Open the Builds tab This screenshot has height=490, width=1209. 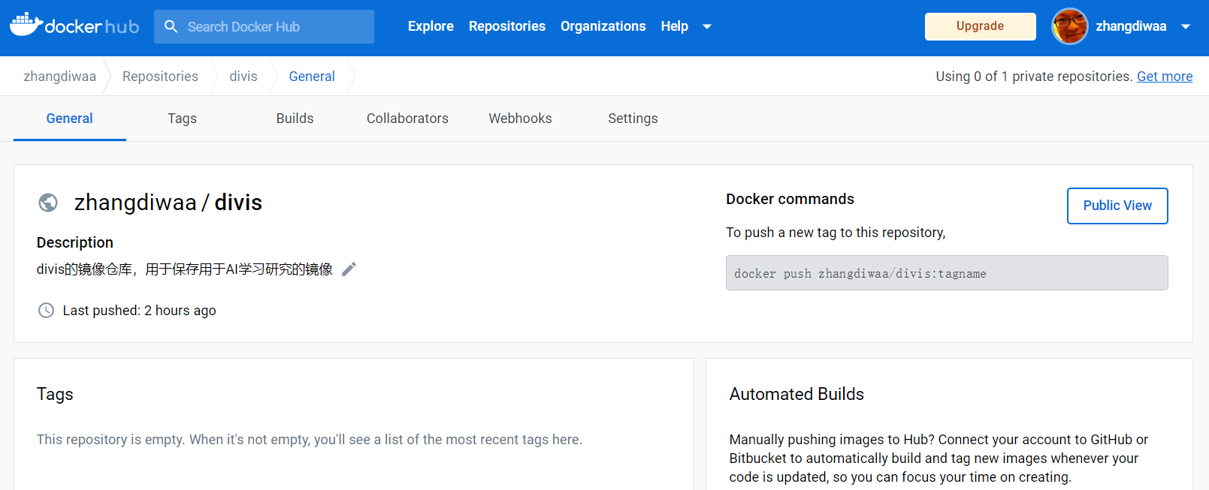295,119
